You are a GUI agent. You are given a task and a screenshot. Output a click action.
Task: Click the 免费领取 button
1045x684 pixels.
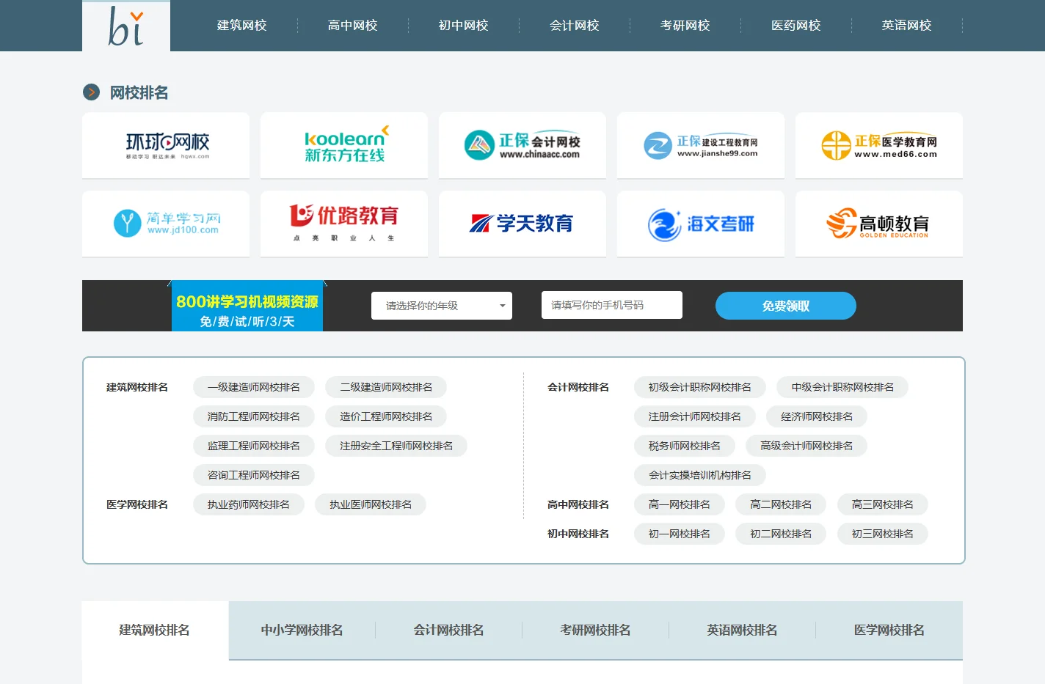click(x=786, y=306)
